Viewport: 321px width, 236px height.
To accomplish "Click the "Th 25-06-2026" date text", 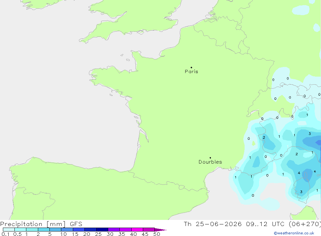I will pyautogui.click(x=213, y=224).
